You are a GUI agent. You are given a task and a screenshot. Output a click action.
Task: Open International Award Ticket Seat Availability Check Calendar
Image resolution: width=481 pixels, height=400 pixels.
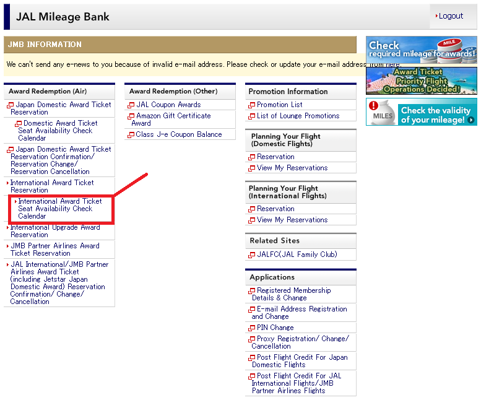point(60,209)
